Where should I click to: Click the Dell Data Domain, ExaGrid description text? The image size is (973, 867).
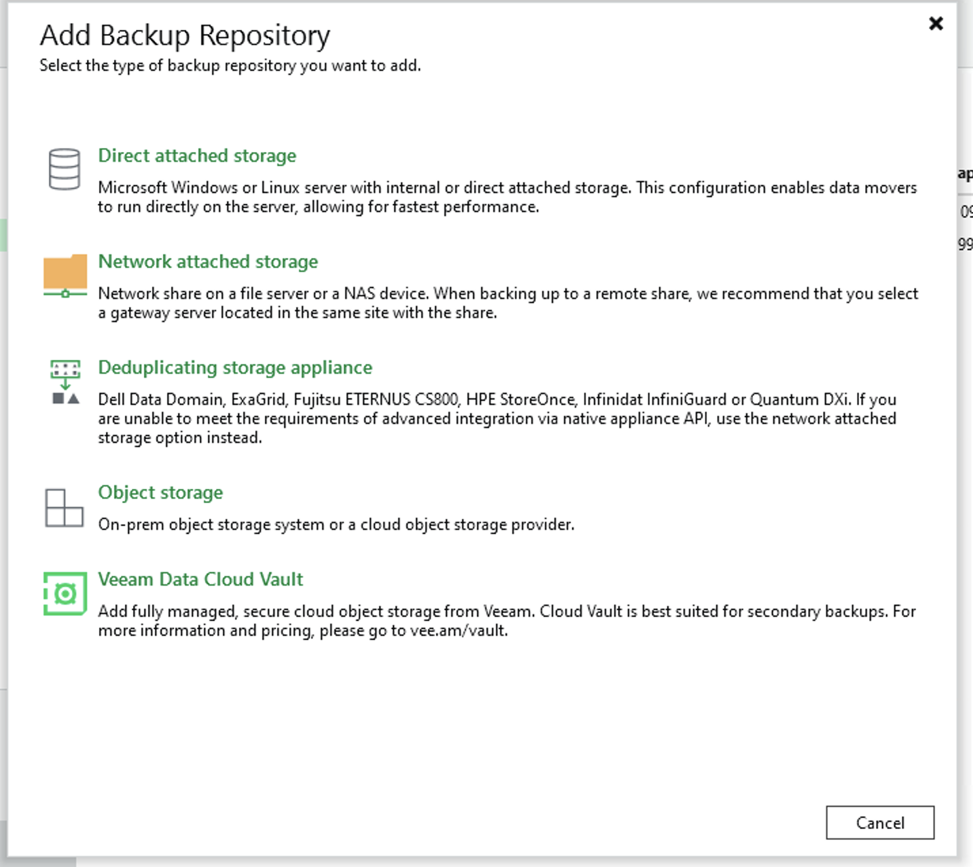[x=497, y=419]
